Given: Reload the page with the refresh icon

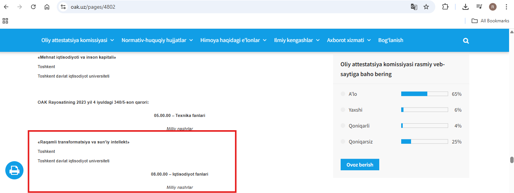Looking at the screenshot, I should click(x=33, y=7).
